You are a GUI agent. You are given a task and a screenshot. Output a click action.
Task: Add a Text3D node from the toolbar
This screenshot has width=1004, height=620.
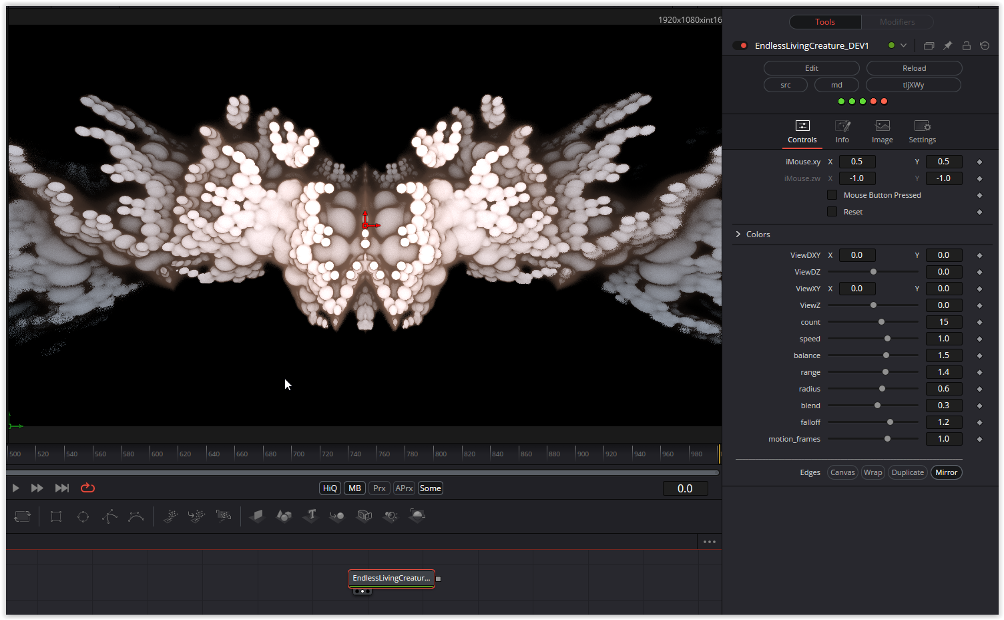coord(310,515)
